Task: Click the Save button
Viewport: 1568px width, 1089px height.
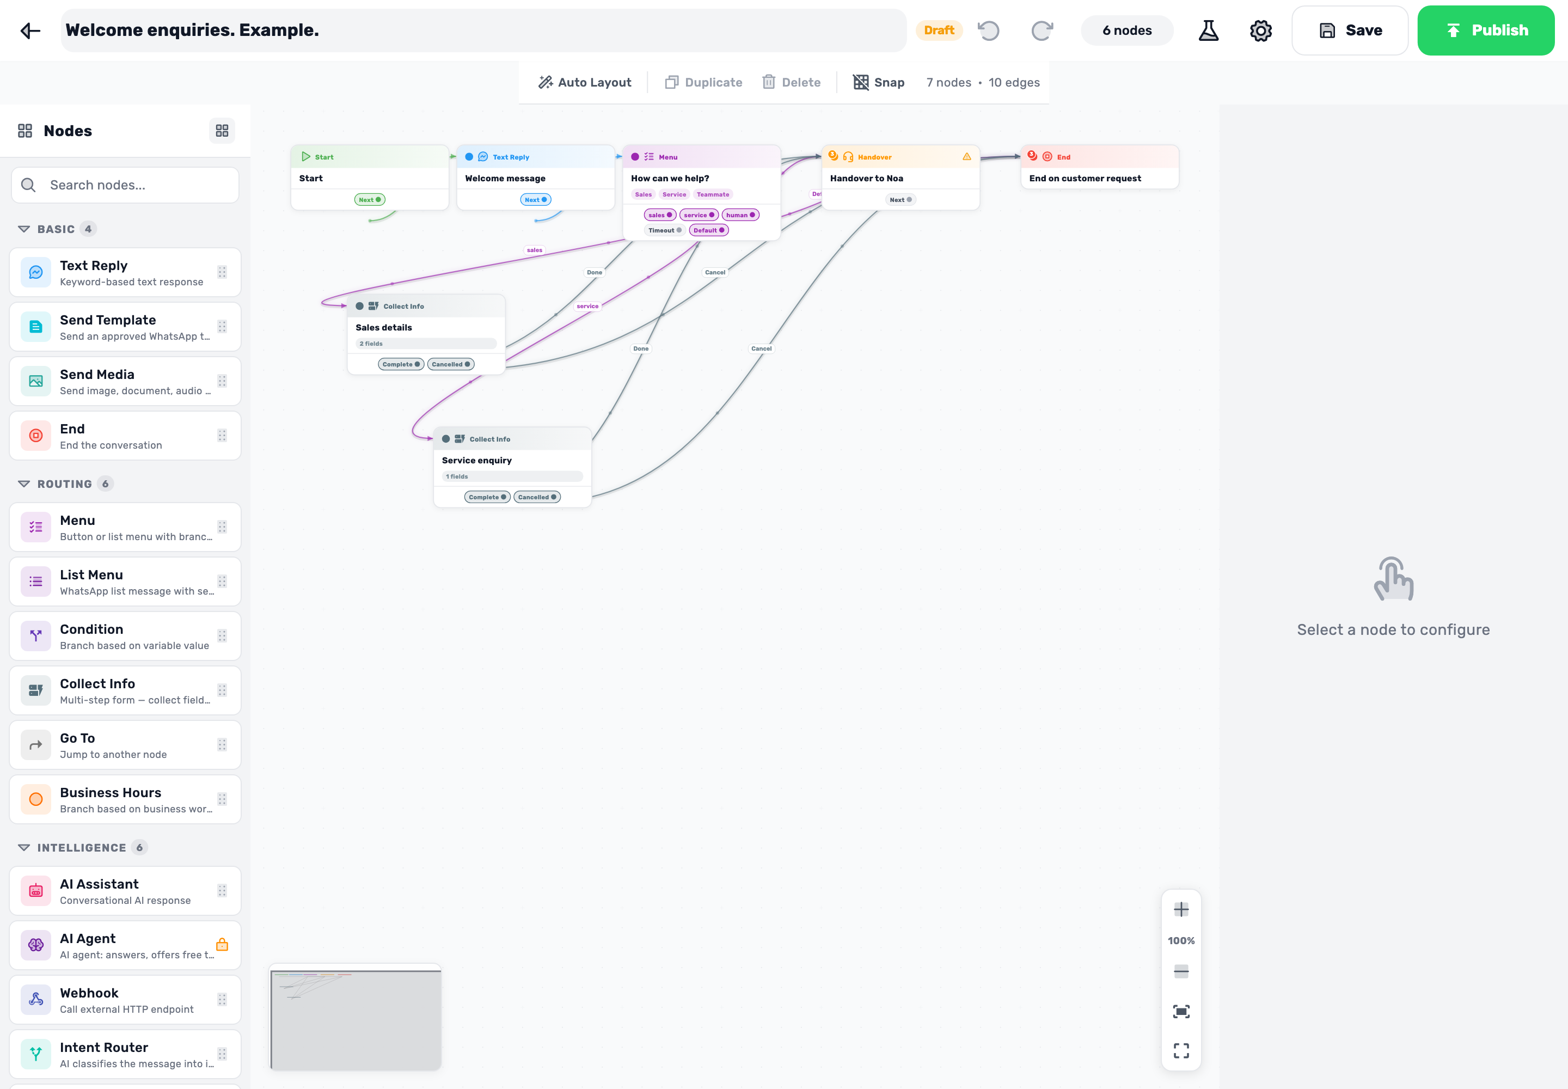Action: [1350, 30]
